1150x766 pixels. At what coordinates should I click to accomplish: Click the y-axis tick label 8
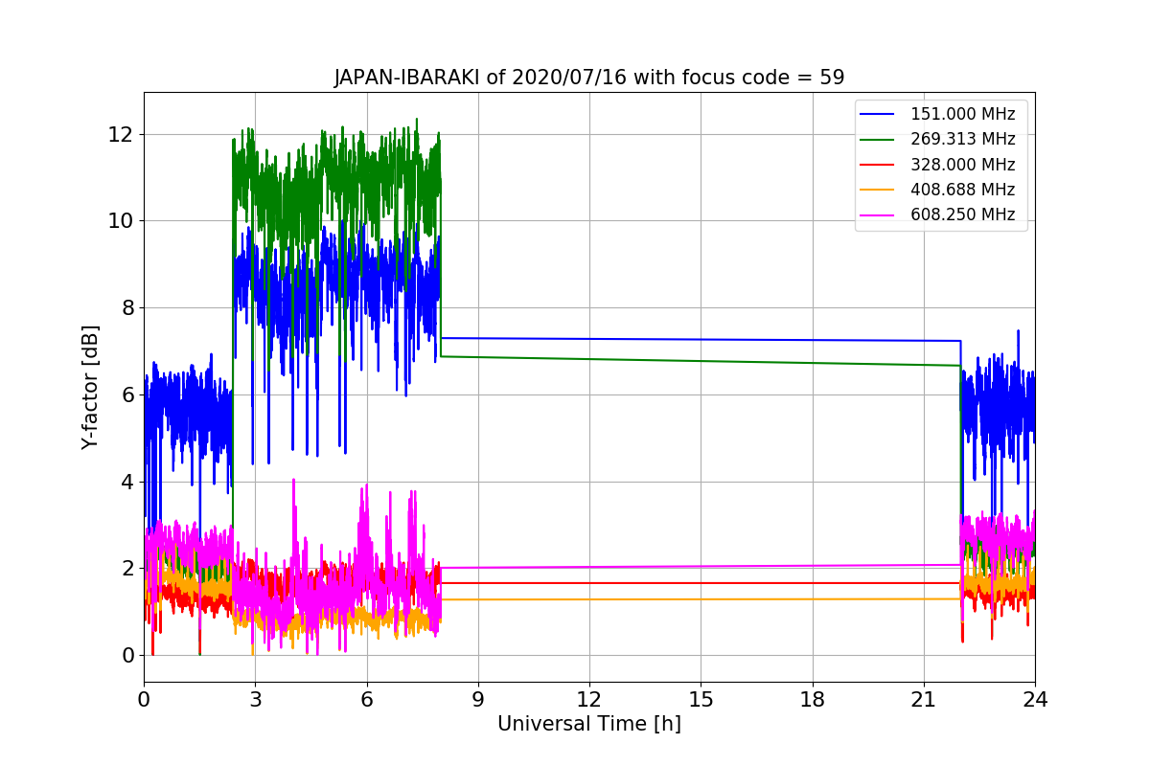click(x=127, y=308)
